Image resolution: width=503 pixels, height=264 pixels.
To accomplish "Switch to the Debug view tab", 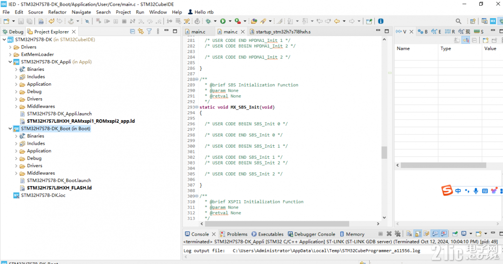I will tap(13, 32).
